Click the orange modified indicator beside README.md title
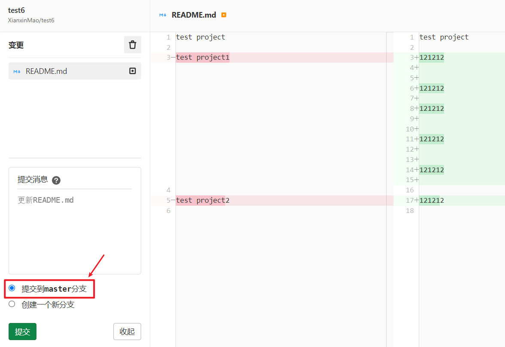Screen dimensions: 505x347 click(224, 15)
